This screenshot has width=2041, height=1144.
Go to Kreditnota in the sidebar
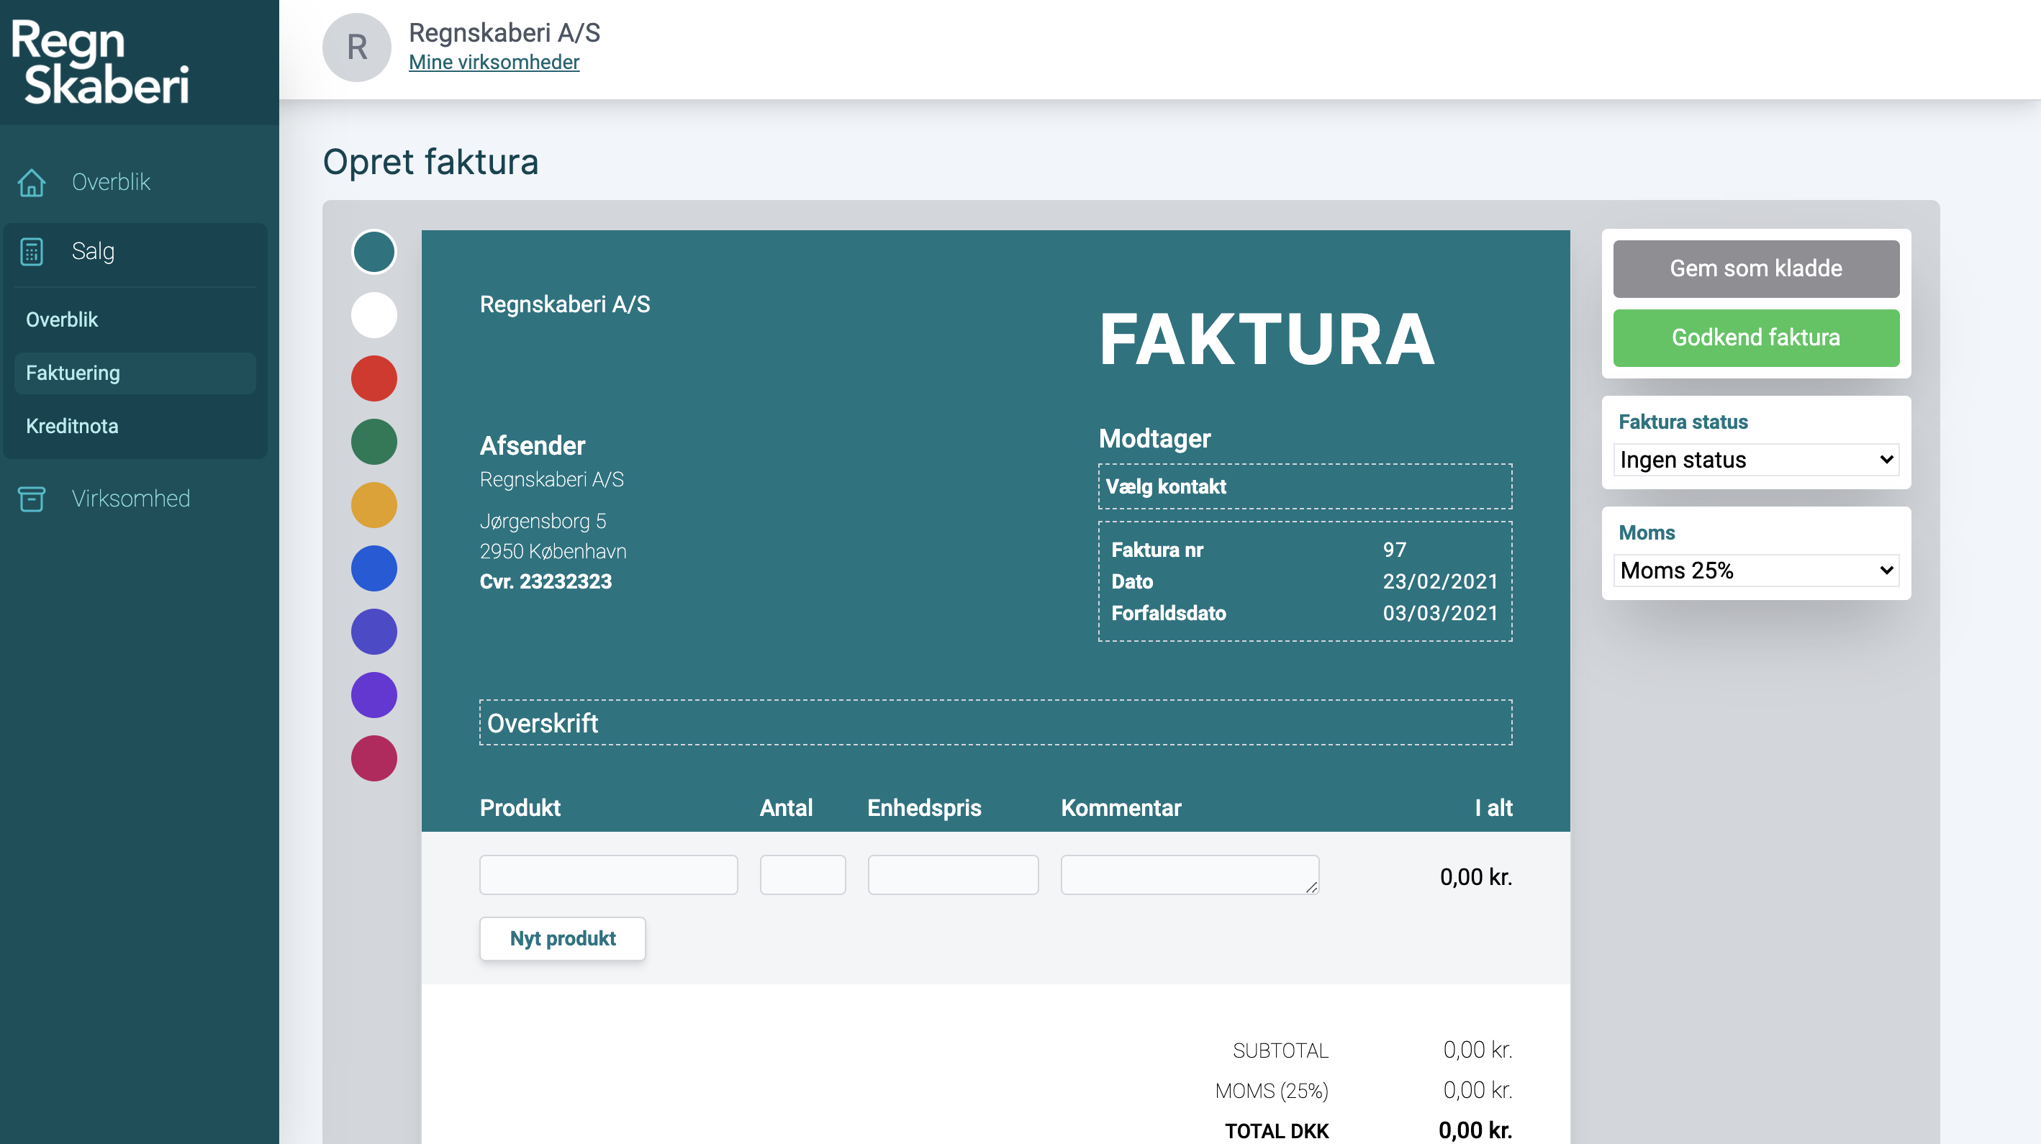point(72,426)
